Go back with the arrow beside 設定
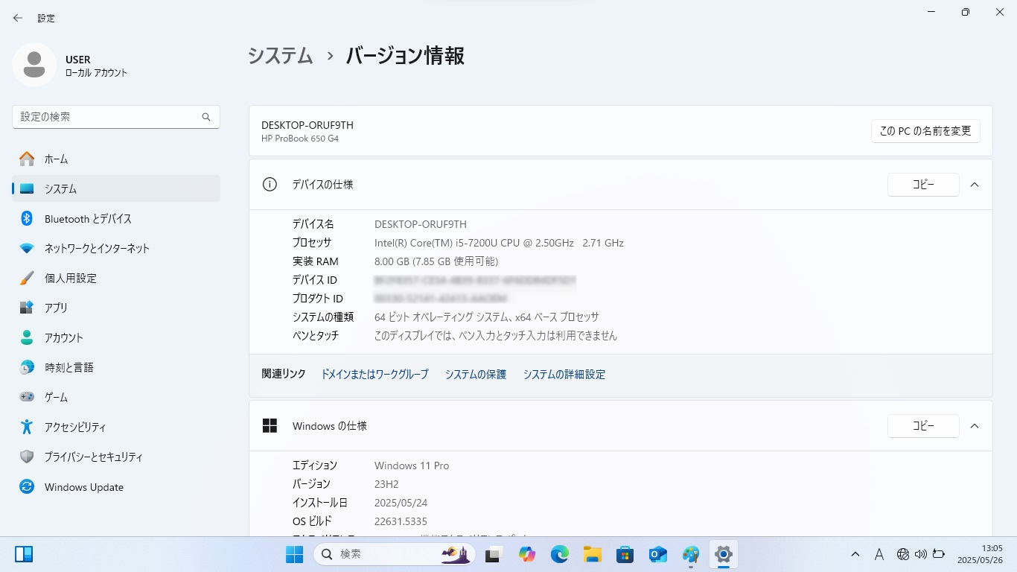 18,18
